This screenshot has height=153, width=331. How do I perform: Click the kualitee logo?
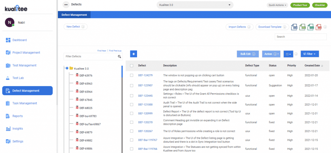tap(16, 8)
